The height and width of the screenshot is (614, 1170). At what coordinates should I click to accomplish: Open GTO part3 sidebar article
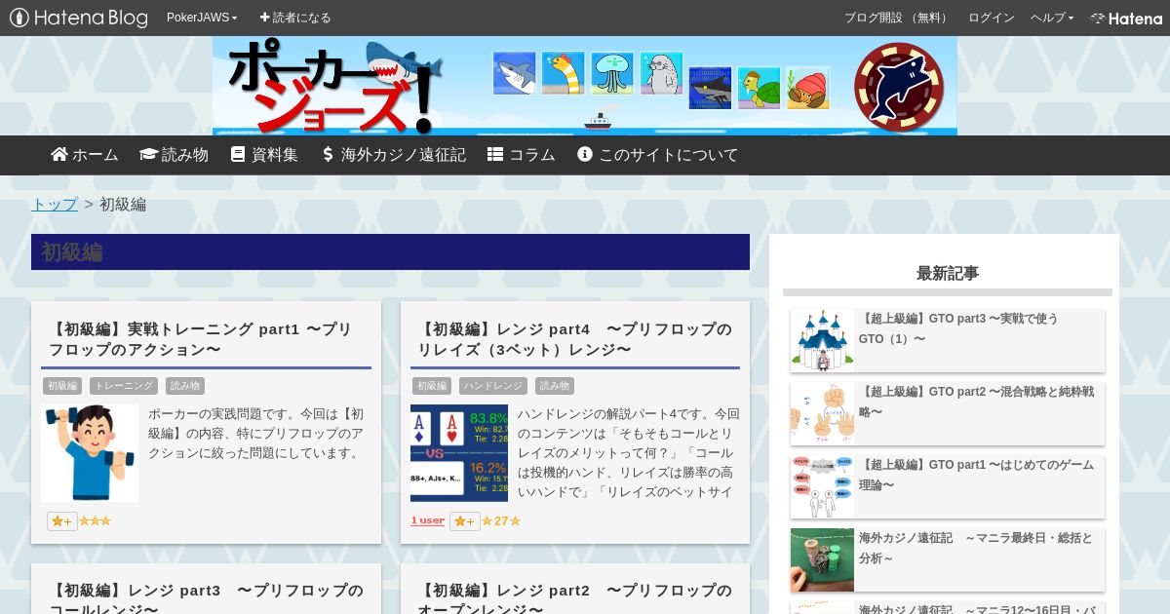tap(958, 328)
